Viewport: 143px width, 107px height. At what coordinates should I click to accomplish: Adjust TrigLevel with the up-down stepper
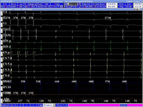click(x=93, y=4)
